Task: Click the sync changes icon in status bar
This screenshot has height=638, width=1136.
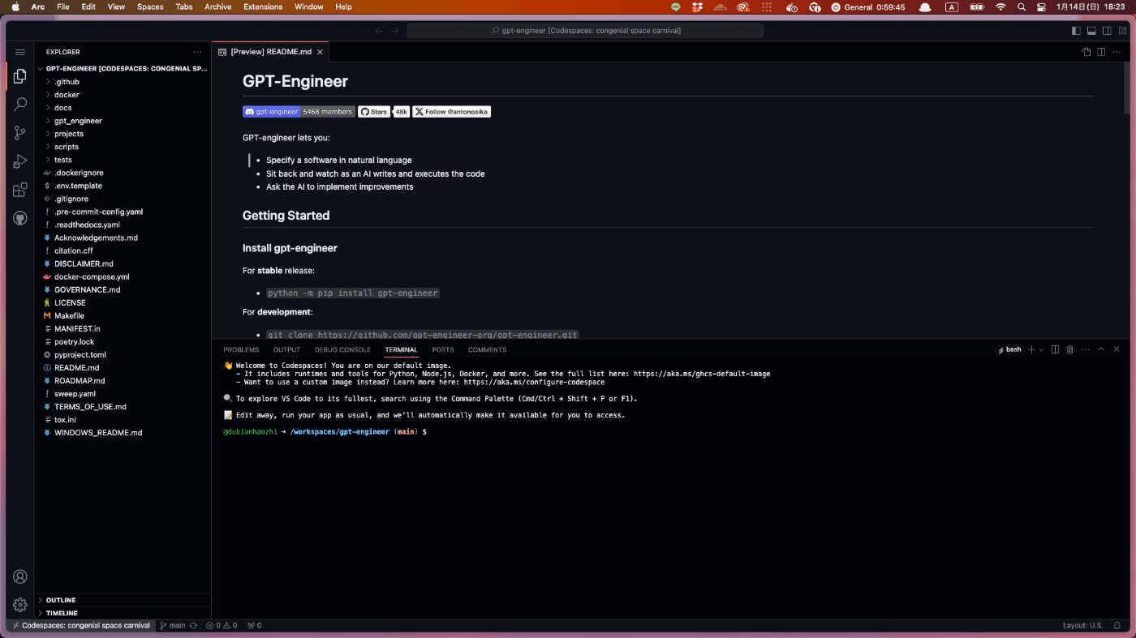Action: click(x=193, y=626)
